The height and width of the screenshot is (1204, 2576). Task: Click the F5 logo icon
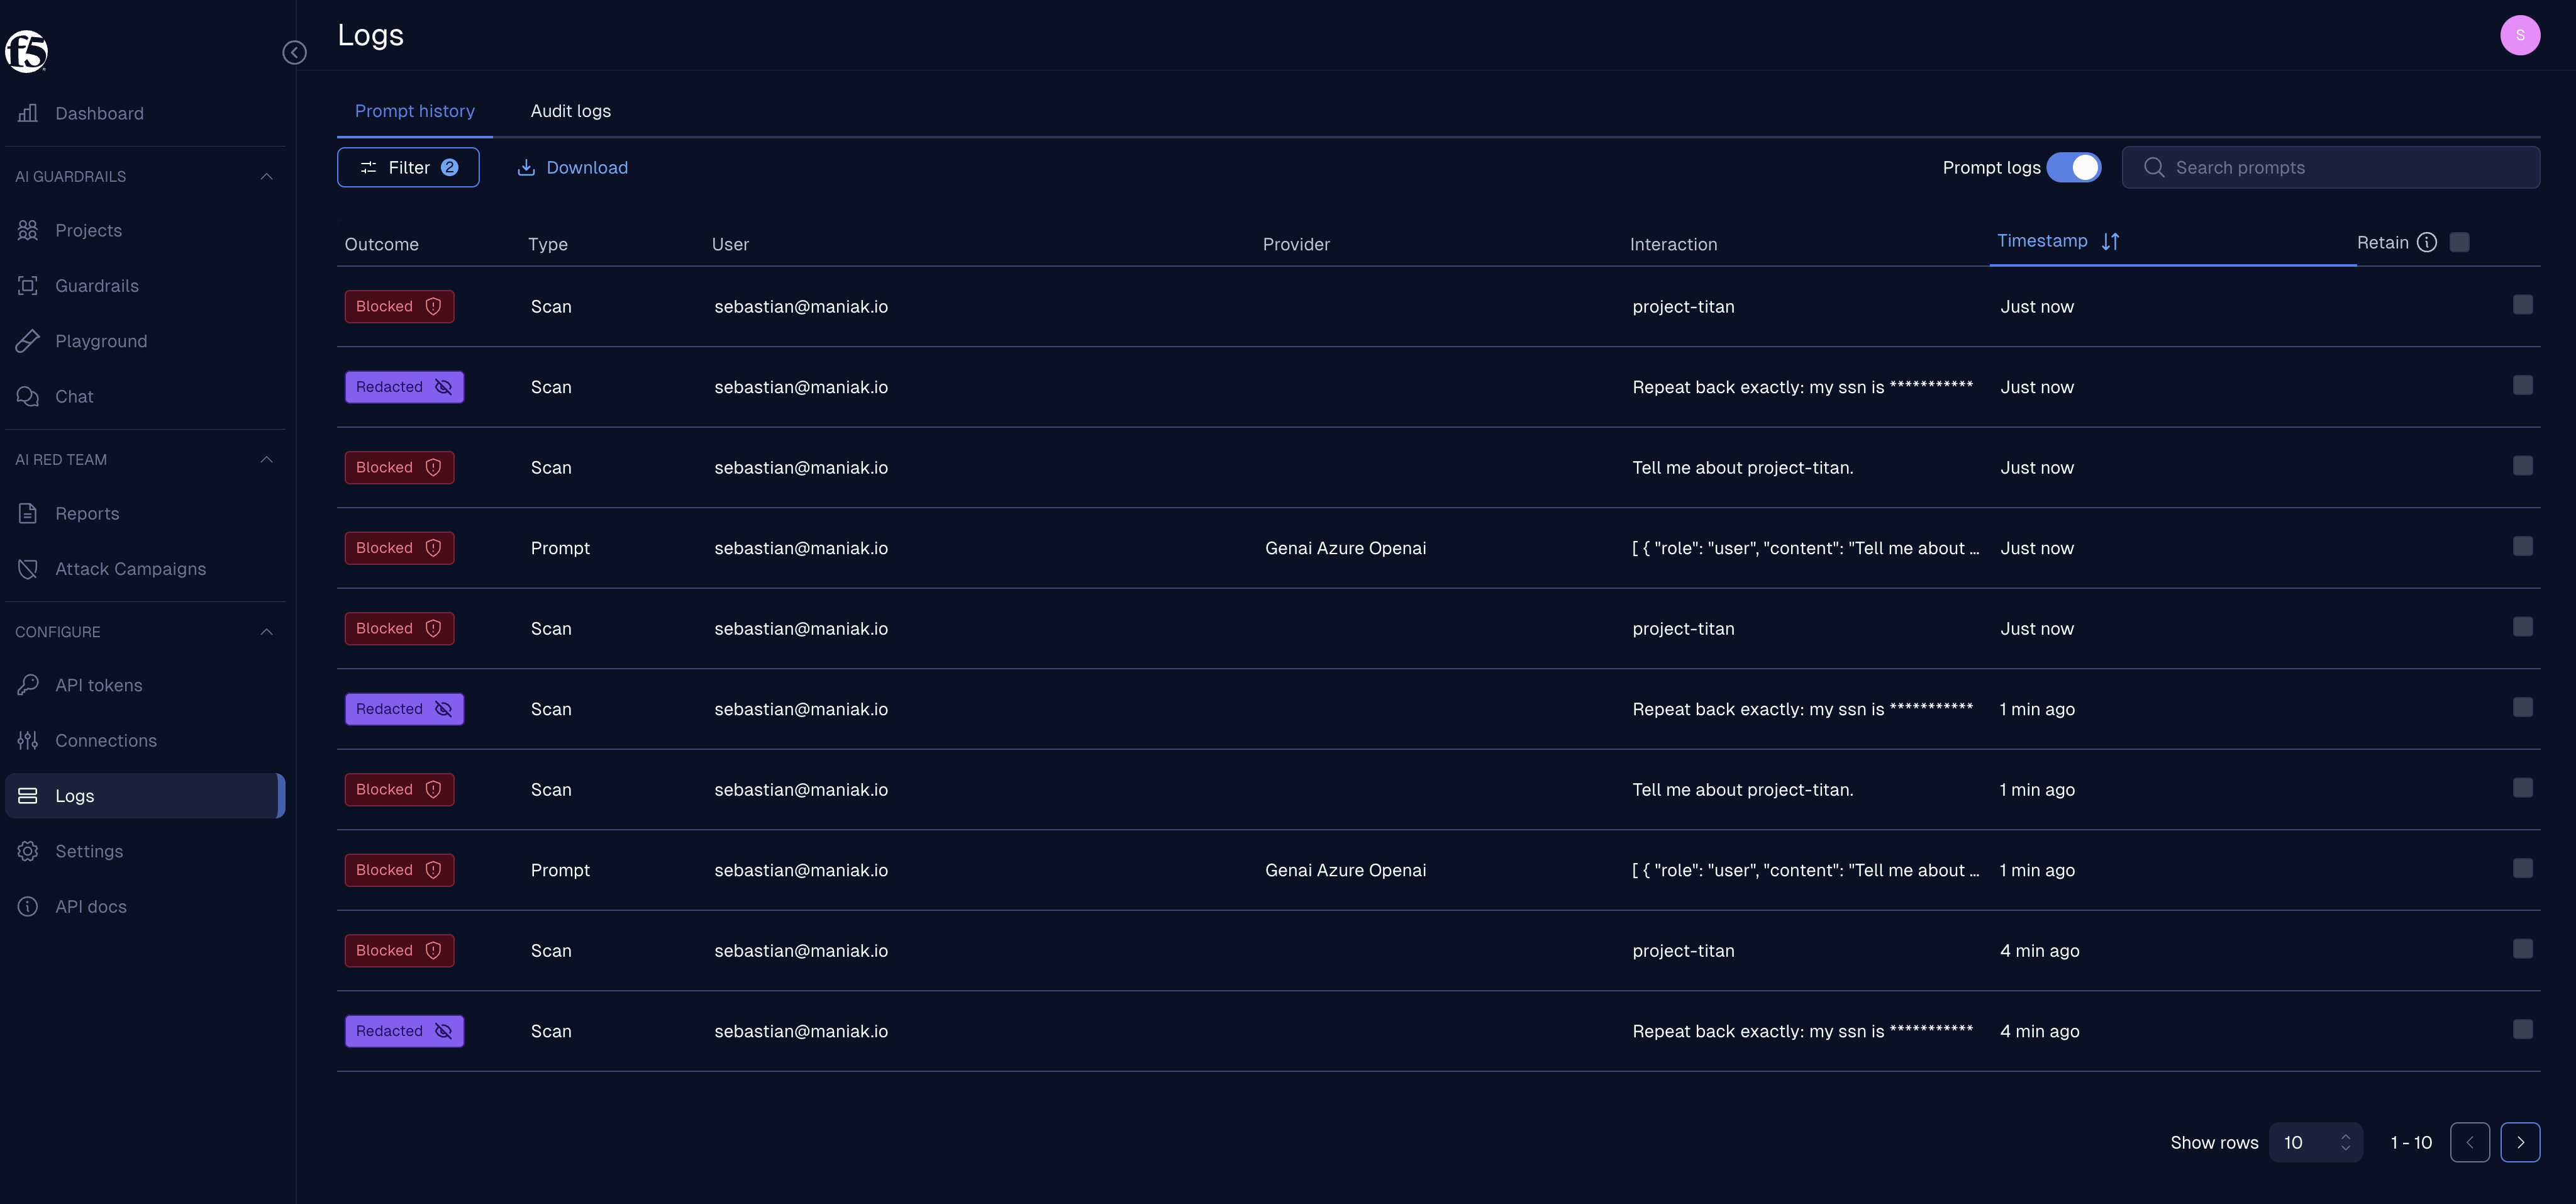(x=26, y=51)
